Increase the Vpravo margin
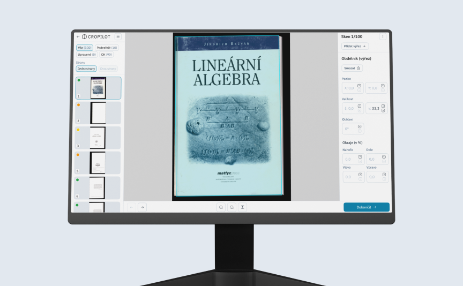Viewport: 463px width, 286px height. pyautogui.click(x=384, y=175)
